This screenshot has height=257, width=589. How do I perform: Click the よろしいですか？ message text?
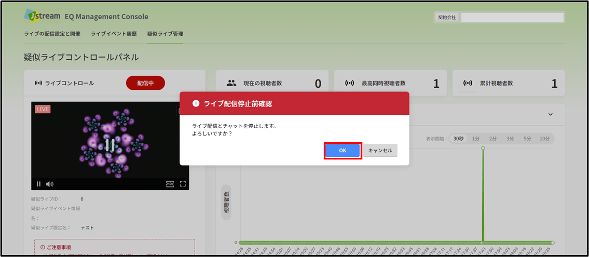(212, 133)
